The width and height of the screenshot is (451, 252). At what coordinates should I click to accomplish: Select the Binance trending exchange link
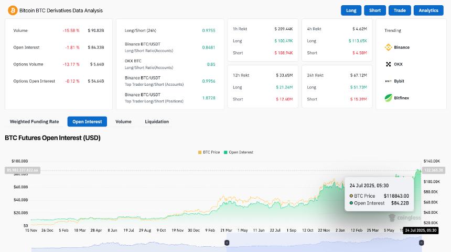coord(402,47)
